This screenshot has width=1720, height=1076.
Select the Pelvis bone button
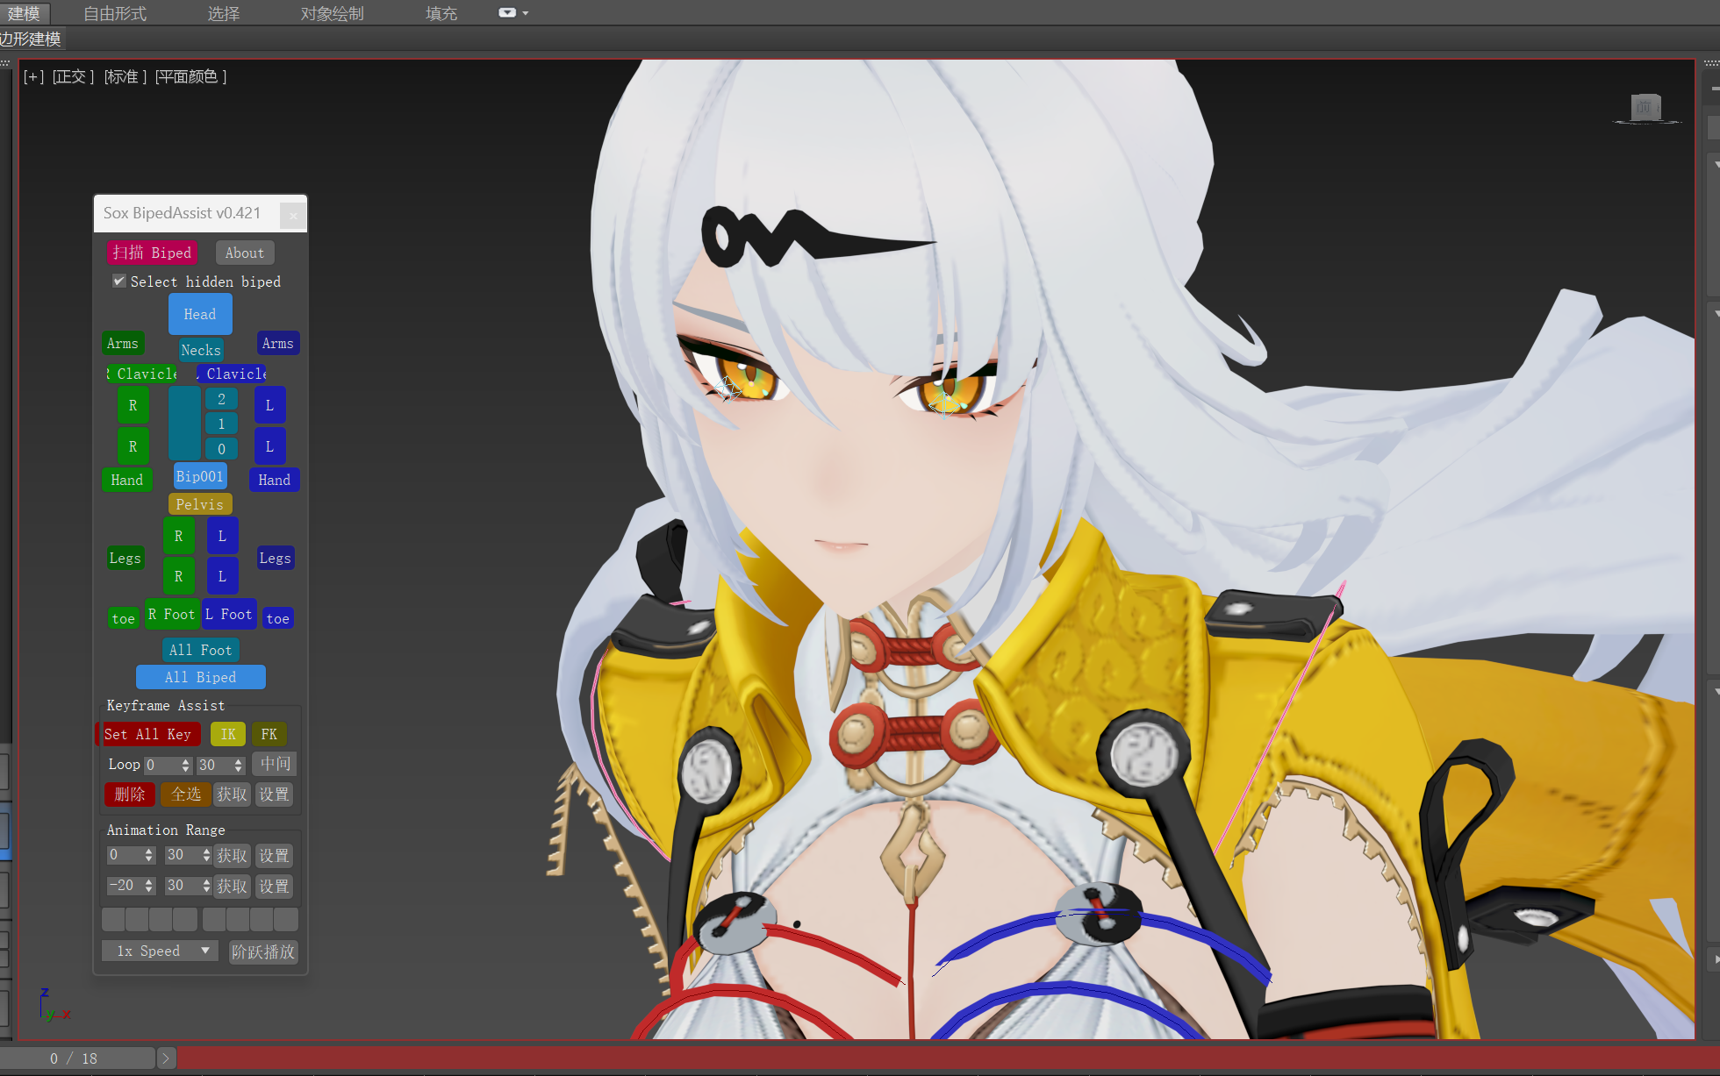coord(200,504)
